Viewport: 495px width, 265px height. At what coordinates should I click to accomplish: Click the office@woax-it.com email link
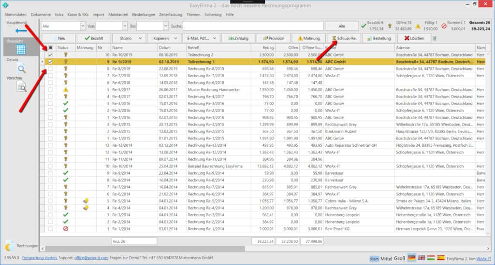pos(91,258)
